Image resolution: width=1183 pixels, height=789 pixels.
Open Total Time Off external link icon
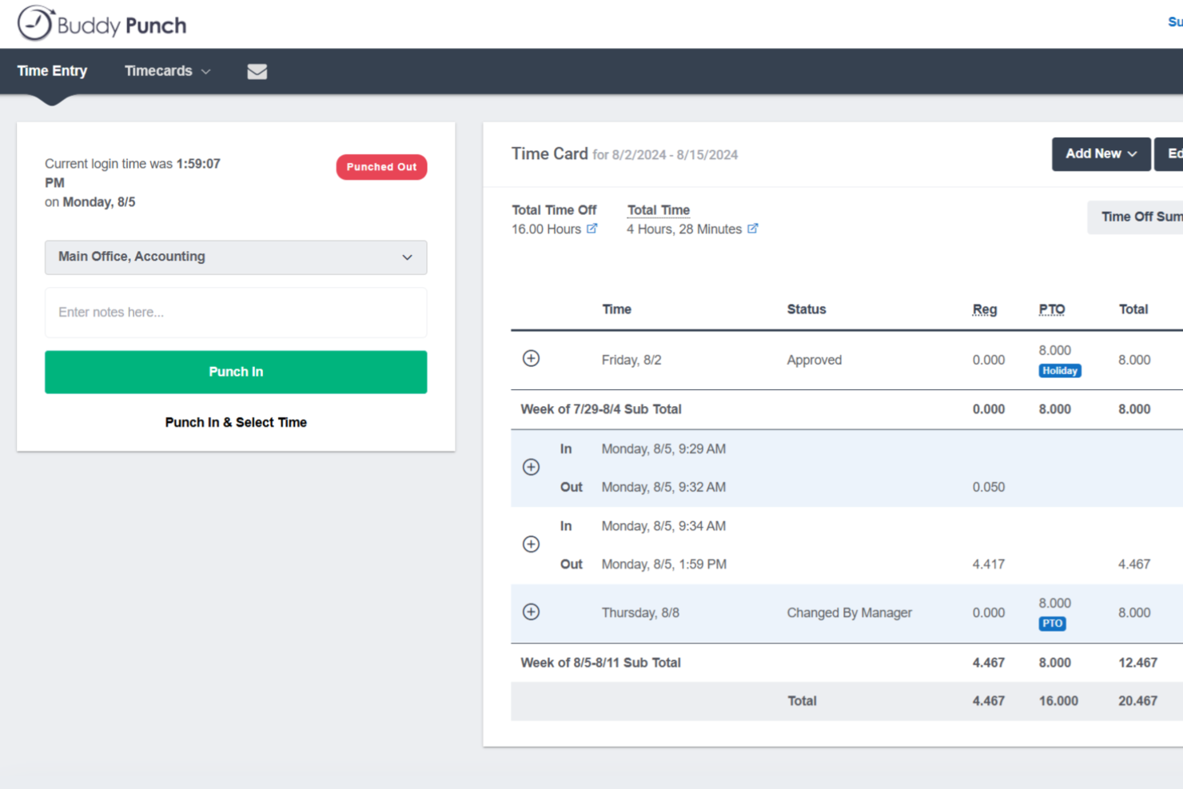[x=591, y=229]
